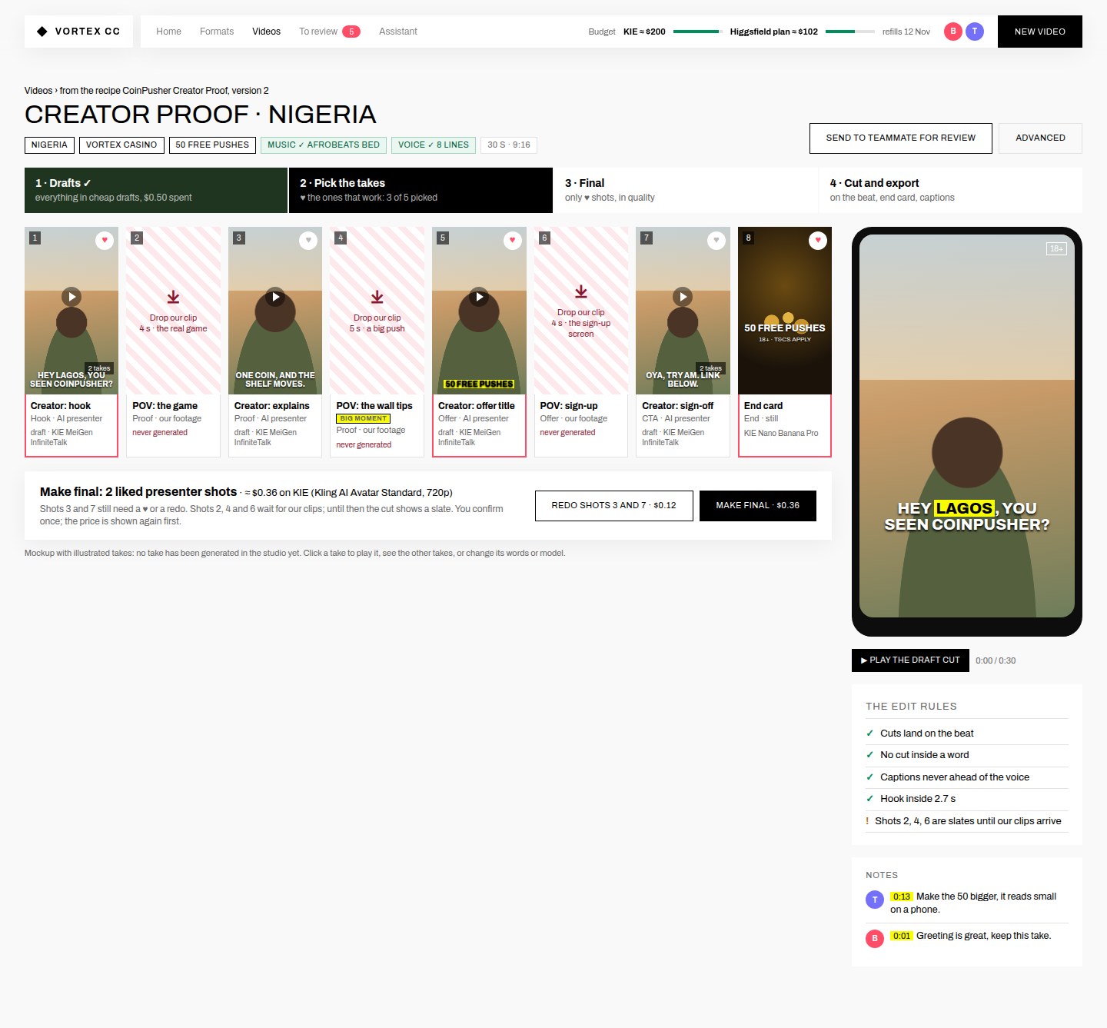The height and width of the screenshot is (1028, 1107).
Task: Send to teammate for review
Action: (x=901, y=138)
